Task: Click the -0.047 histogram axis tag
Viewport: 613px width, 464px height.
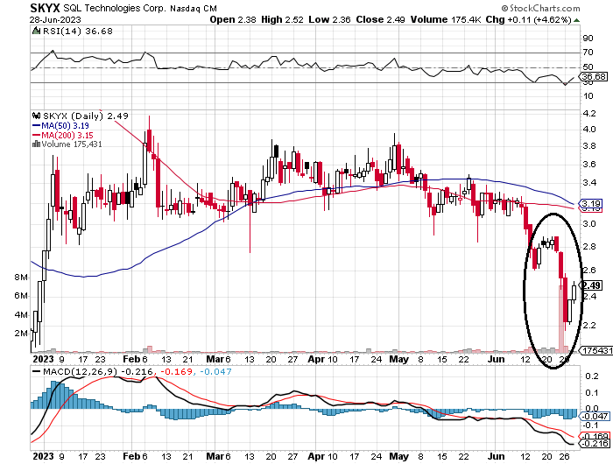Action: [x=595, y=417]
